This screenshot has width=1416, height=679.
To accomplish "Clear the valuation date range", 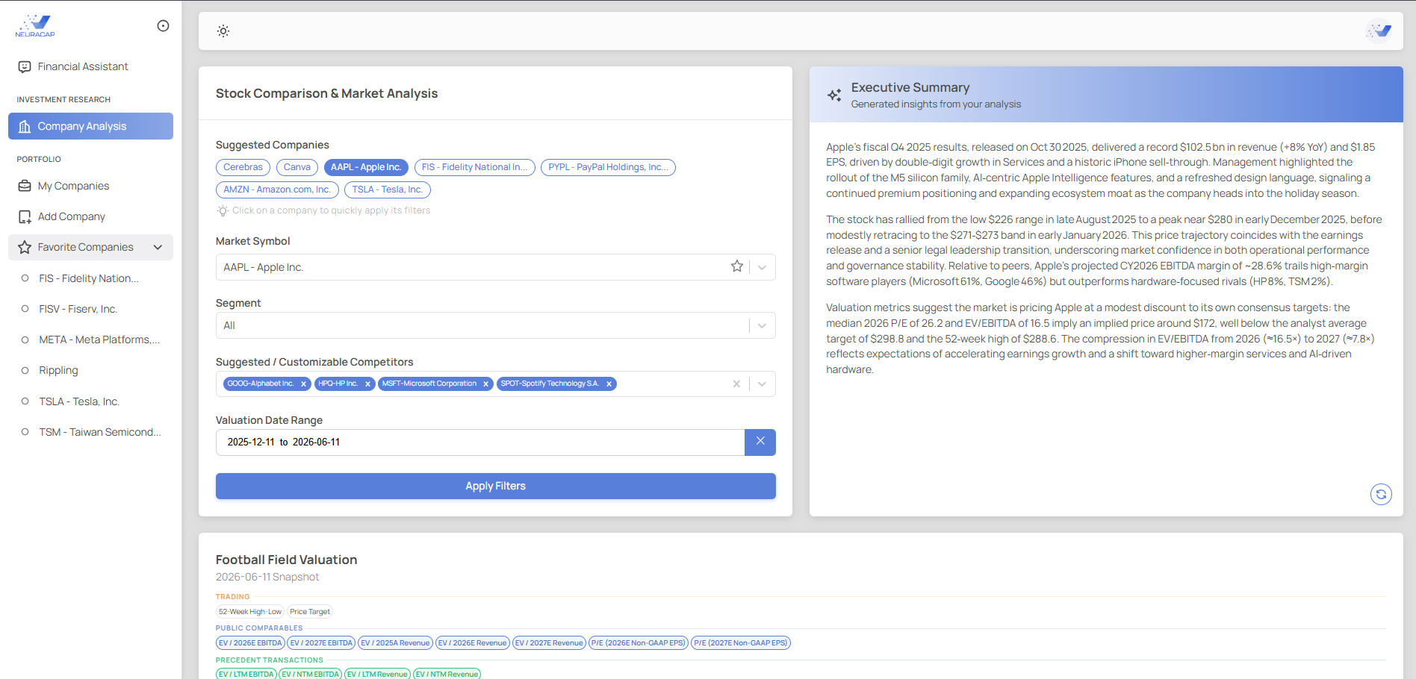I will coord(760,442).
